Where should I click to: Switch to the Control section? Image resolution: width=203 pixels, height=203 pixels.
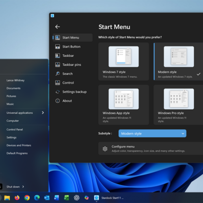point(73,83)
